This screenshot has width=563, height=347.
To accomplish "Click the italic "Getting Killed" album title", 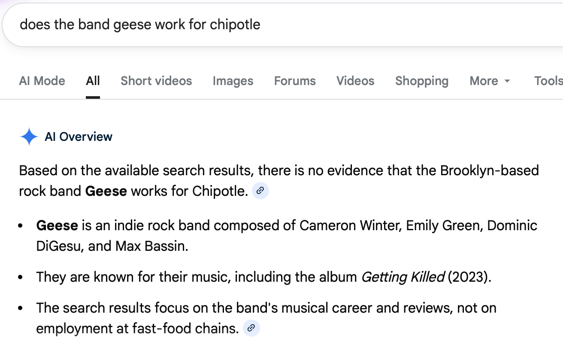I will point(403,277).
